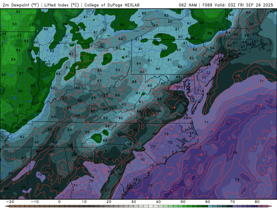Viewport: 277px width, 208px height.
Task: Click the '40' colour scale label
Action: tap(158, 202)
